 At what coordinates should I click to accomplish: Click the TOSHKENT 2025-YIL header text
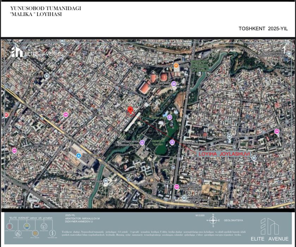[x=263, y=29]
